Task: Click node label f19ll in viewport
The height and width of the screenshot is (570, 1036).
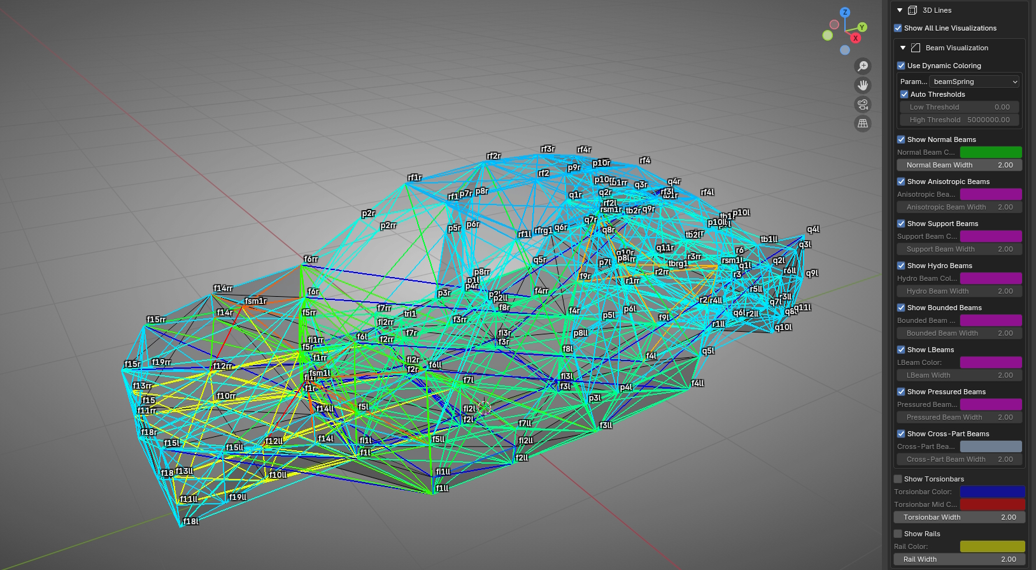Action: (238, 497)
